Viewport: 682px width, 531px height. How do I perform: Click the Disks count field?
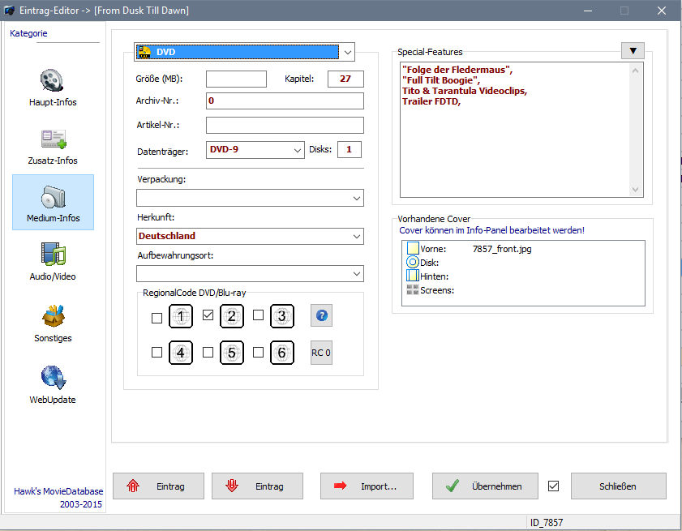click(x=350, y=150)
